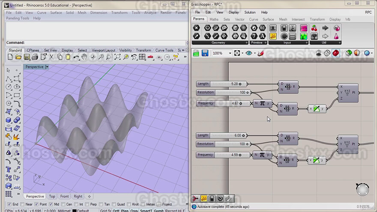Toggle the Int osnap checkbox
The width and height of the screenshot is (377, 212).
click(76, 204)
